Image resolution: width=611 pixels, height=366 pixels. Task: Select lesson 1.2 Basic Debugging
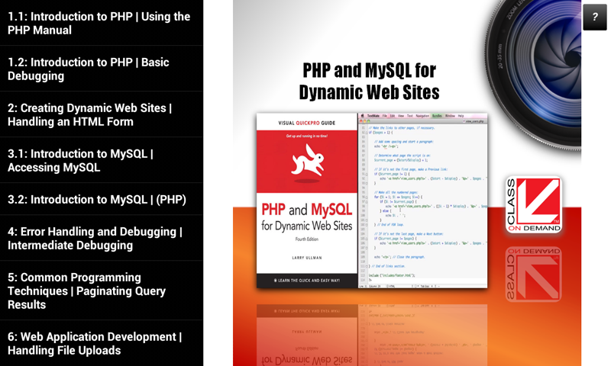click(x=102, y=69)
